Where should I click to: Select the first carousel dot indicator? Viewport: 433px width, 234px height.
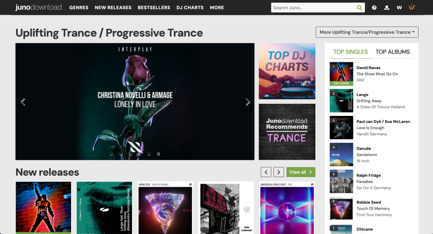tap(112, 154)
